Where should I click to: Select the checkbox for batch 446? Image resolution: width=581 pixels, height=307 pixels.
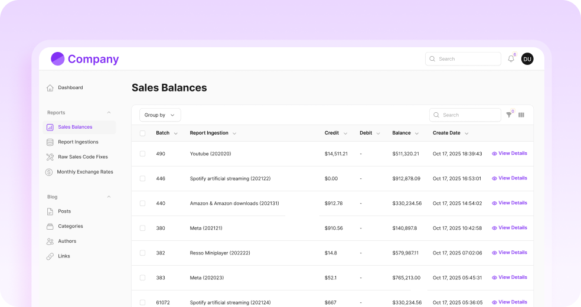coord(143,178)
